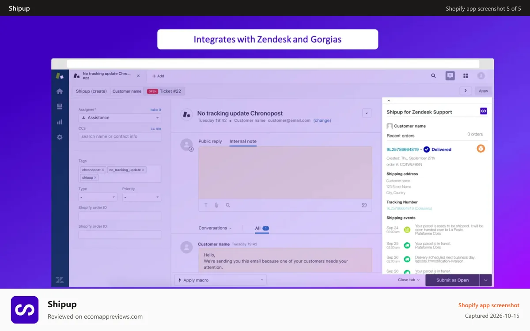Viewport: 530px width, 331px height.
Task: Open the Submit status arrow dropdown
Action: coord(486,280)
